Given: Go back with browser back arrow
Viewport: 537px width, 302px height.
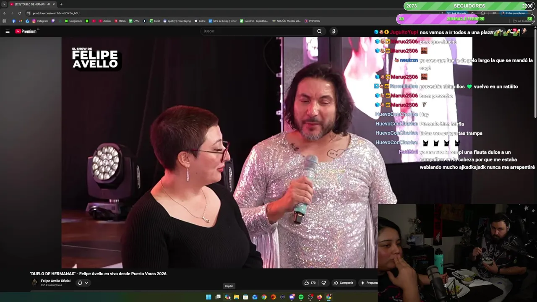Looking at the screenshot, I should pos(5,13).
